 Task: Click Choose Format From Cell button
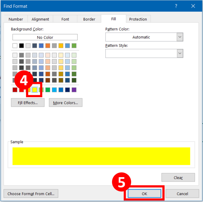pyautogui.click(x=31, y=194)
